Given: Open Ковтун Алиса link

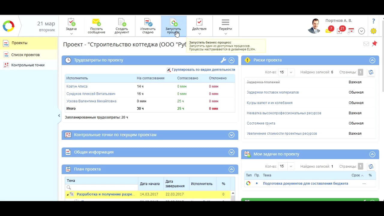Looking at the screenshot, I should click(77, 86).
